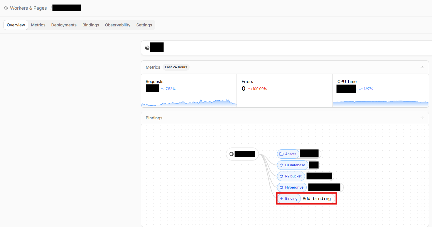The height and width of the screenshot is (227, 432).
Task: Click the icon on R2 bucket binding
Action: pos(281,176)
